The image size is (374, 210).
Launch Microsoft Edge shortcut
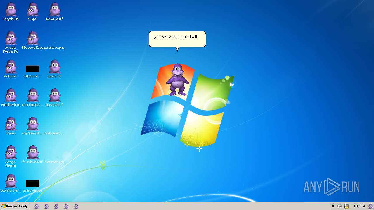point(32,38)
